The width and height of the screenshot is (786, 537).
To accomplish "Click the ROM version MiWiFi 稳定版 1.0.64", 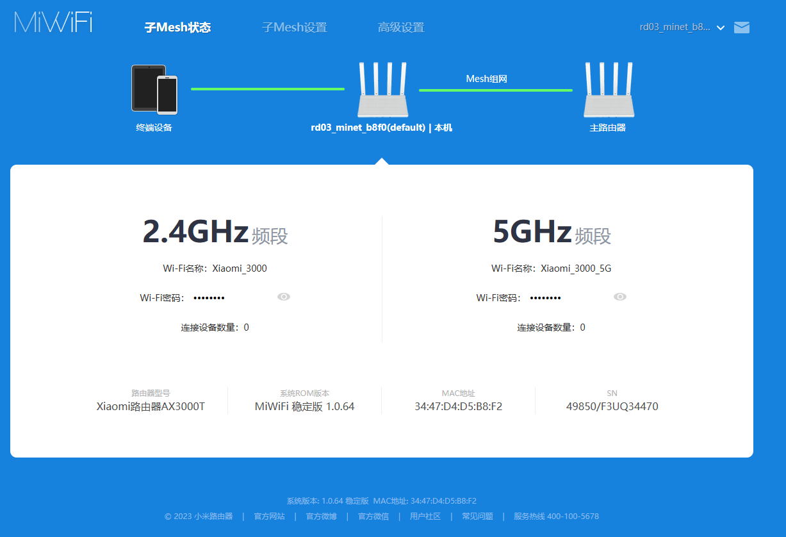I will (305, 406).
